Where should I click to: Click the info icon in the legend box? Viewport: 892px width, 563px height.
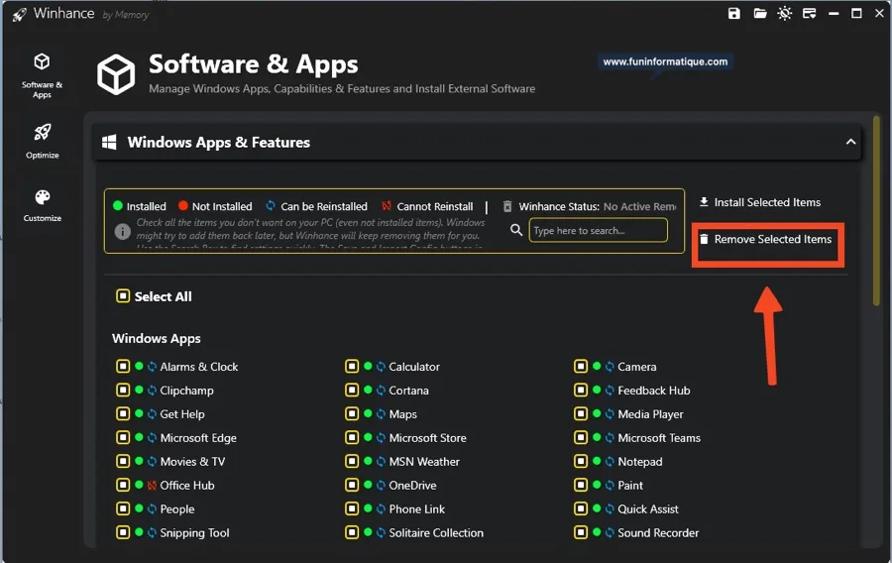tap(122, 231)
